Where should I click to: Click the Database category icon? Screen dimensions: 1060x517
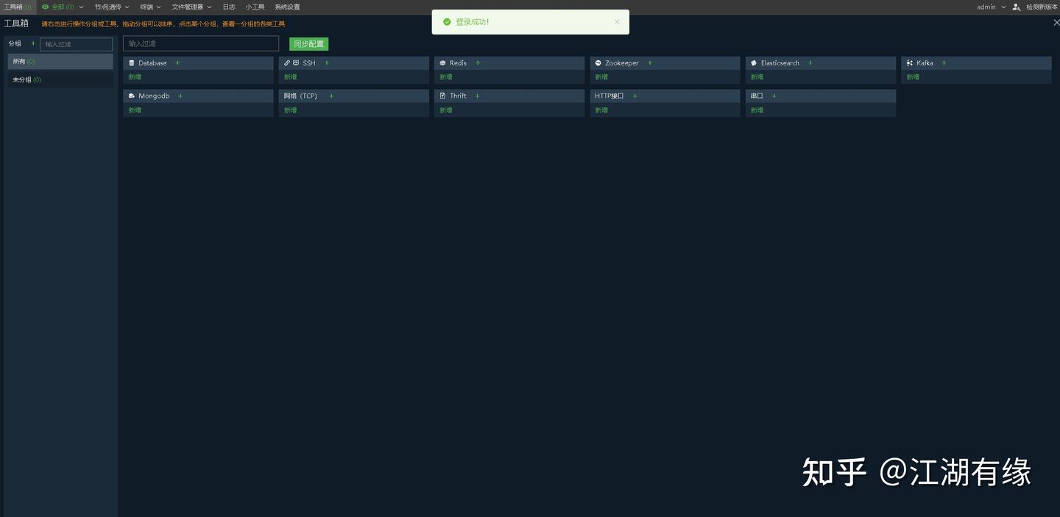tap(132, 63)
